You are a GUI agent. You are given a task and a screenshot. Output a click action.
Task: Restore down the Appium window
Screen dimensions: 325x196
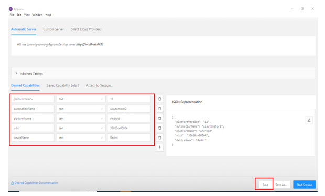302,9
